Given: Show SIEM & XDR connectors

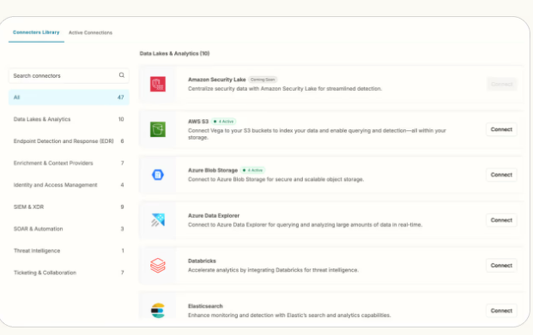Looking at the screenshot, I should click(x=69, y=207).
